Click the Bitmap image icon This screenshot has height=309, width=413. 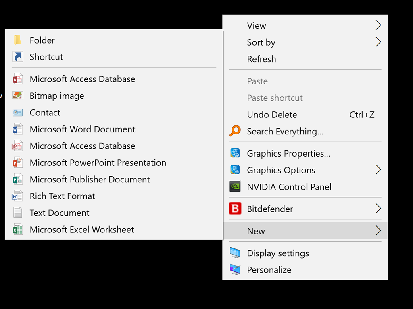tap(17, 96)
